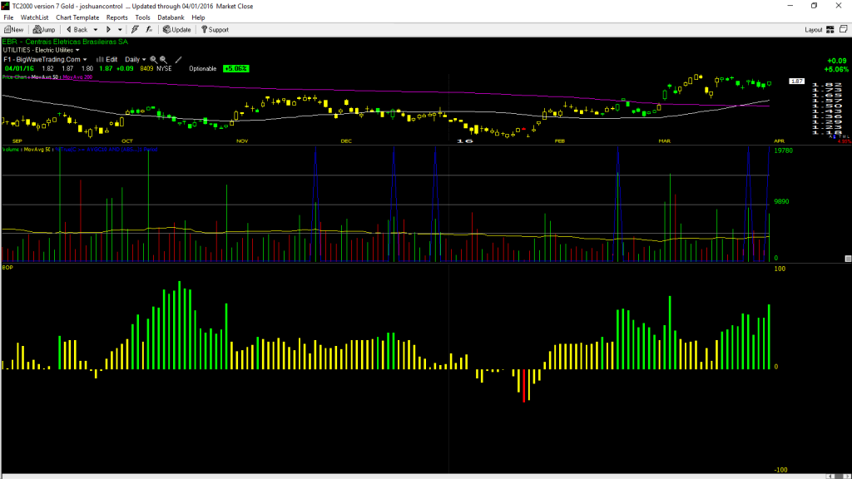Screen dimensions: 852x479
Task: Click the small square button beside volume pane
Action: coord(848,259)
